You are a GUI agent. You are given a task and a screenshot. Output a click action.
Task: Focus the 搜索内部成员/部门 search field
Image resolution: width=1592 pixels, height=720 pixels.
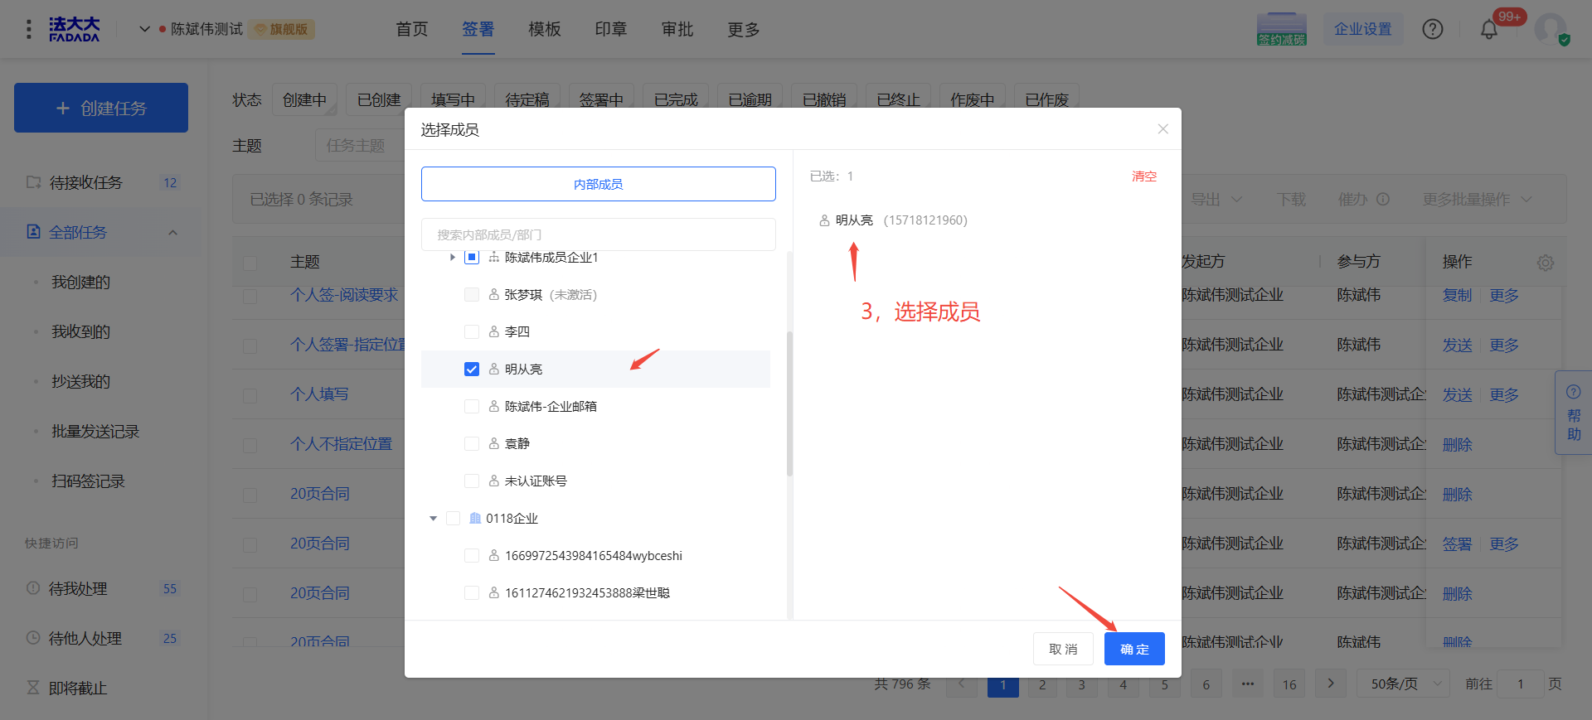click(598, 234)
